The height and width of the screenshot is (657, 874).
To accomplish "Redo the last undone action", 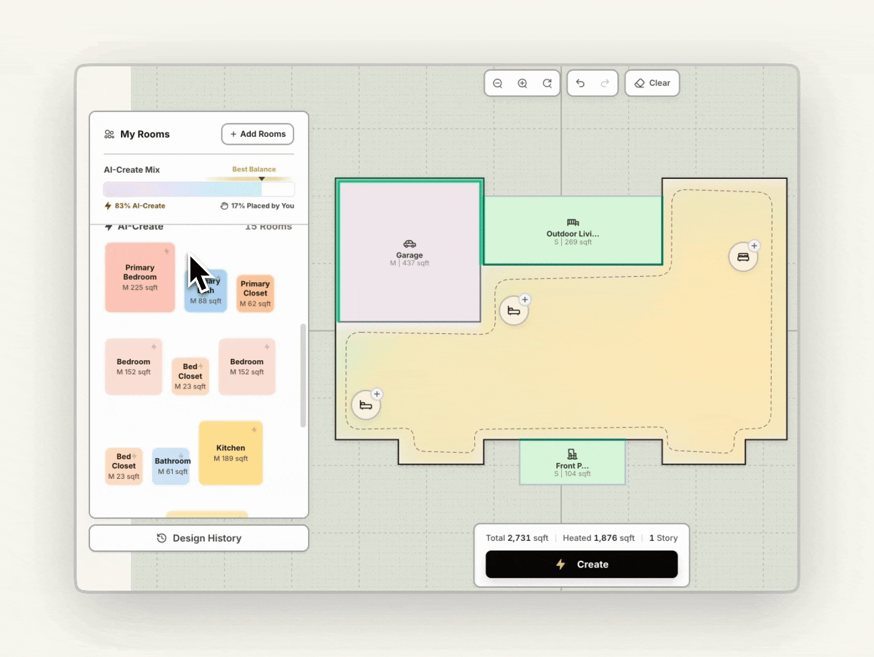I will pyautogui.click(x=605, y=83).
